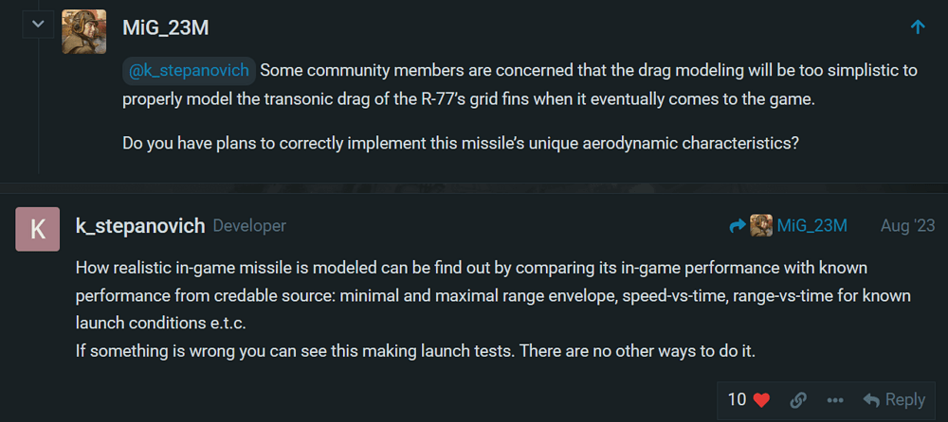This screenshot has height=422, width=948.
Task: Collapse the quoted MiG_23M post chevron
Action: pyautogui.click(x=38, y=25)
